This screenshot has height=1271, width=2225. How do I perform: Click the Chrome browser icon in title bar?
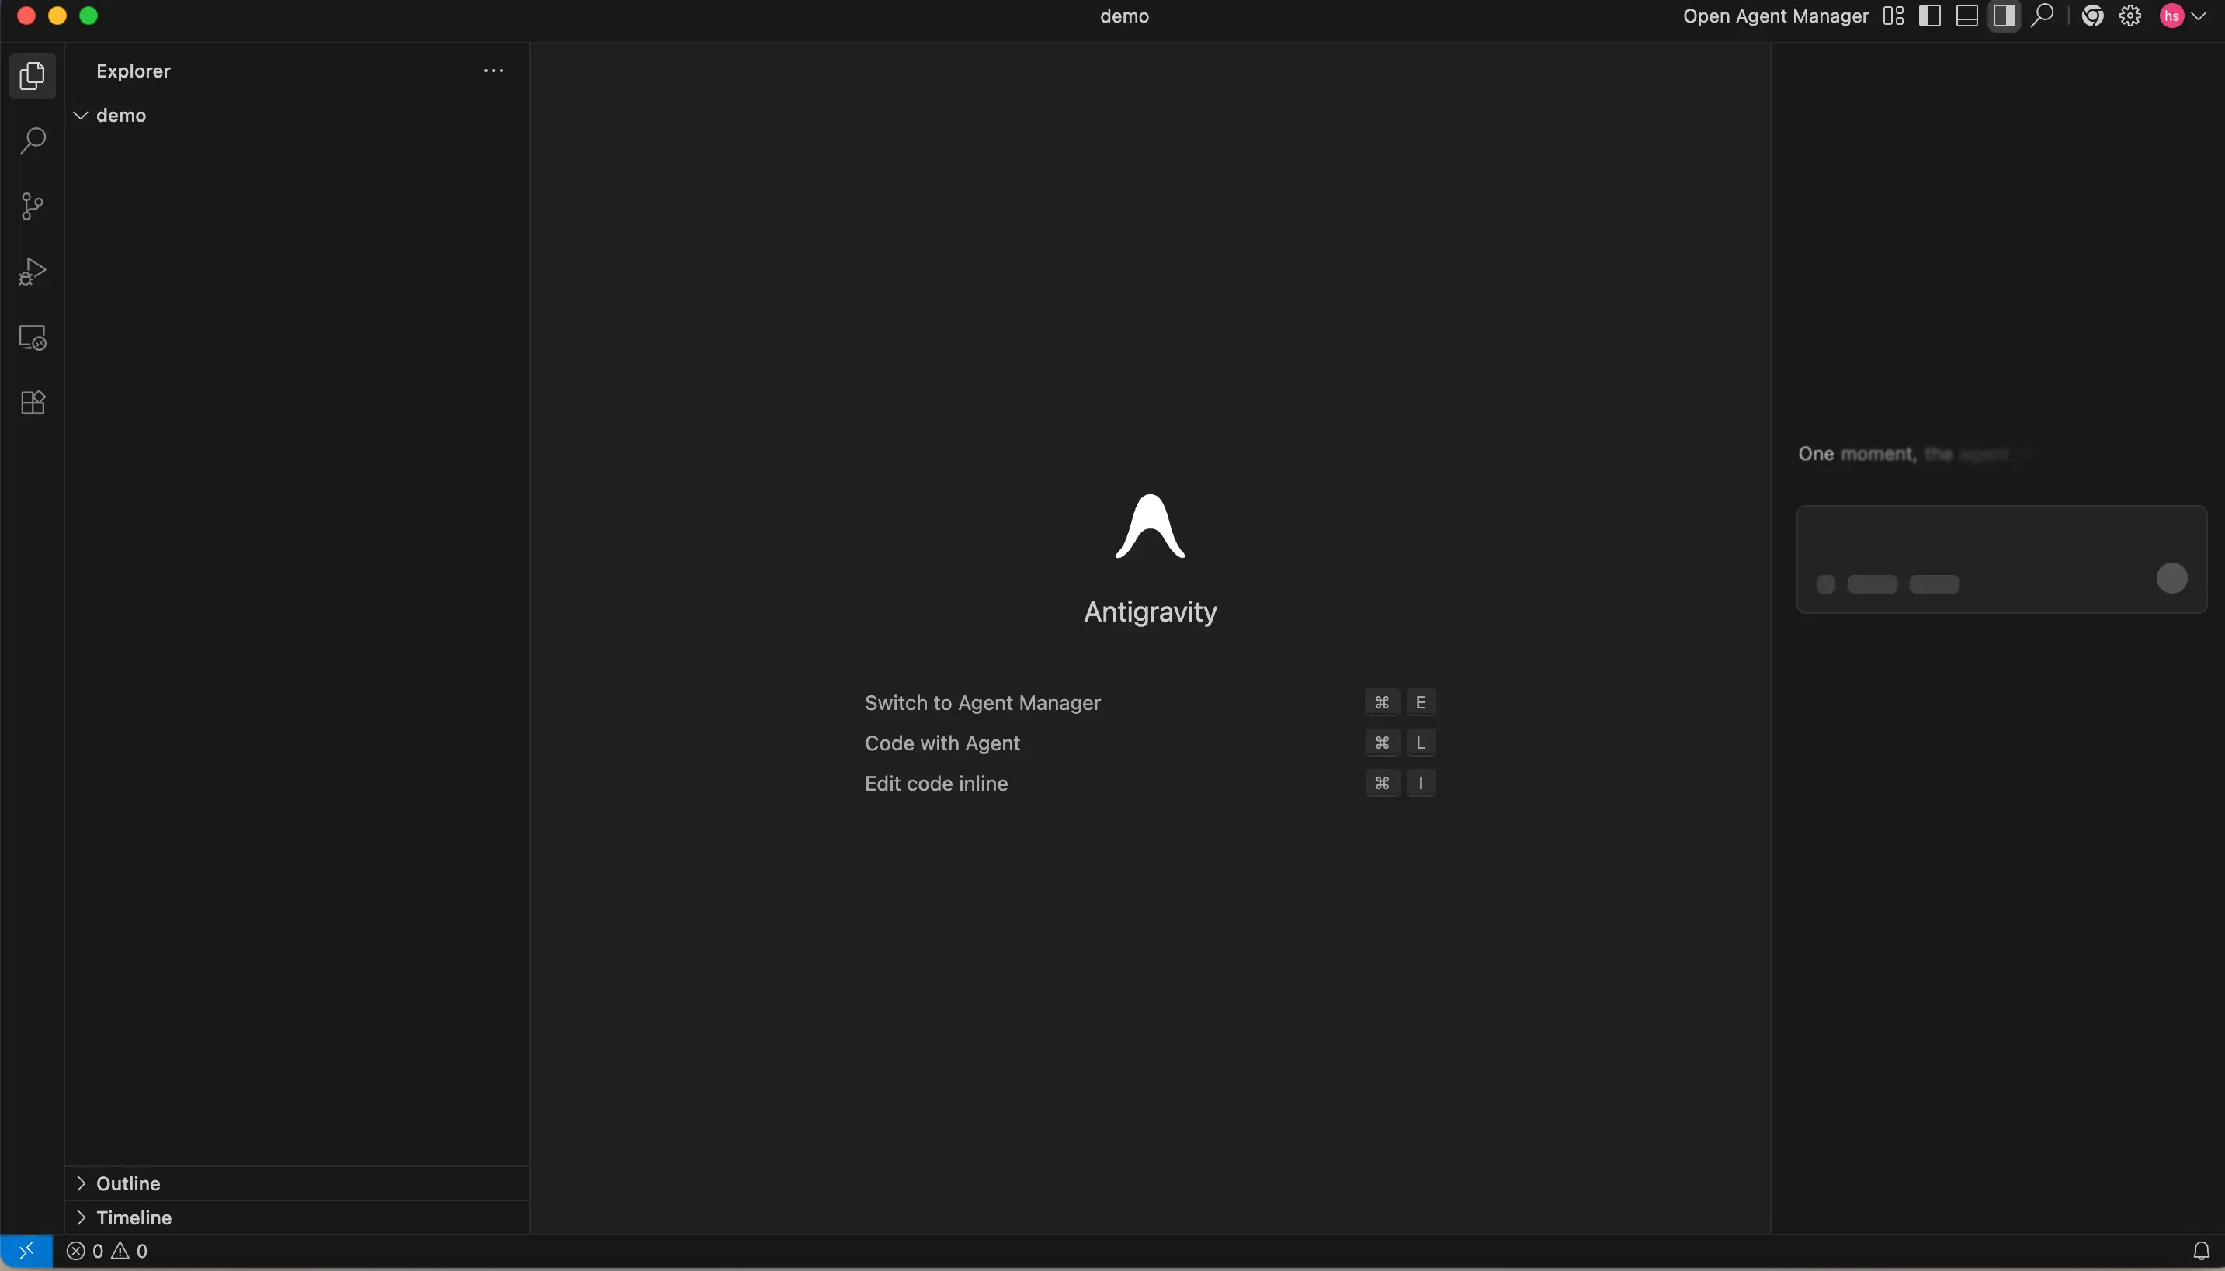pos(2092,16)
